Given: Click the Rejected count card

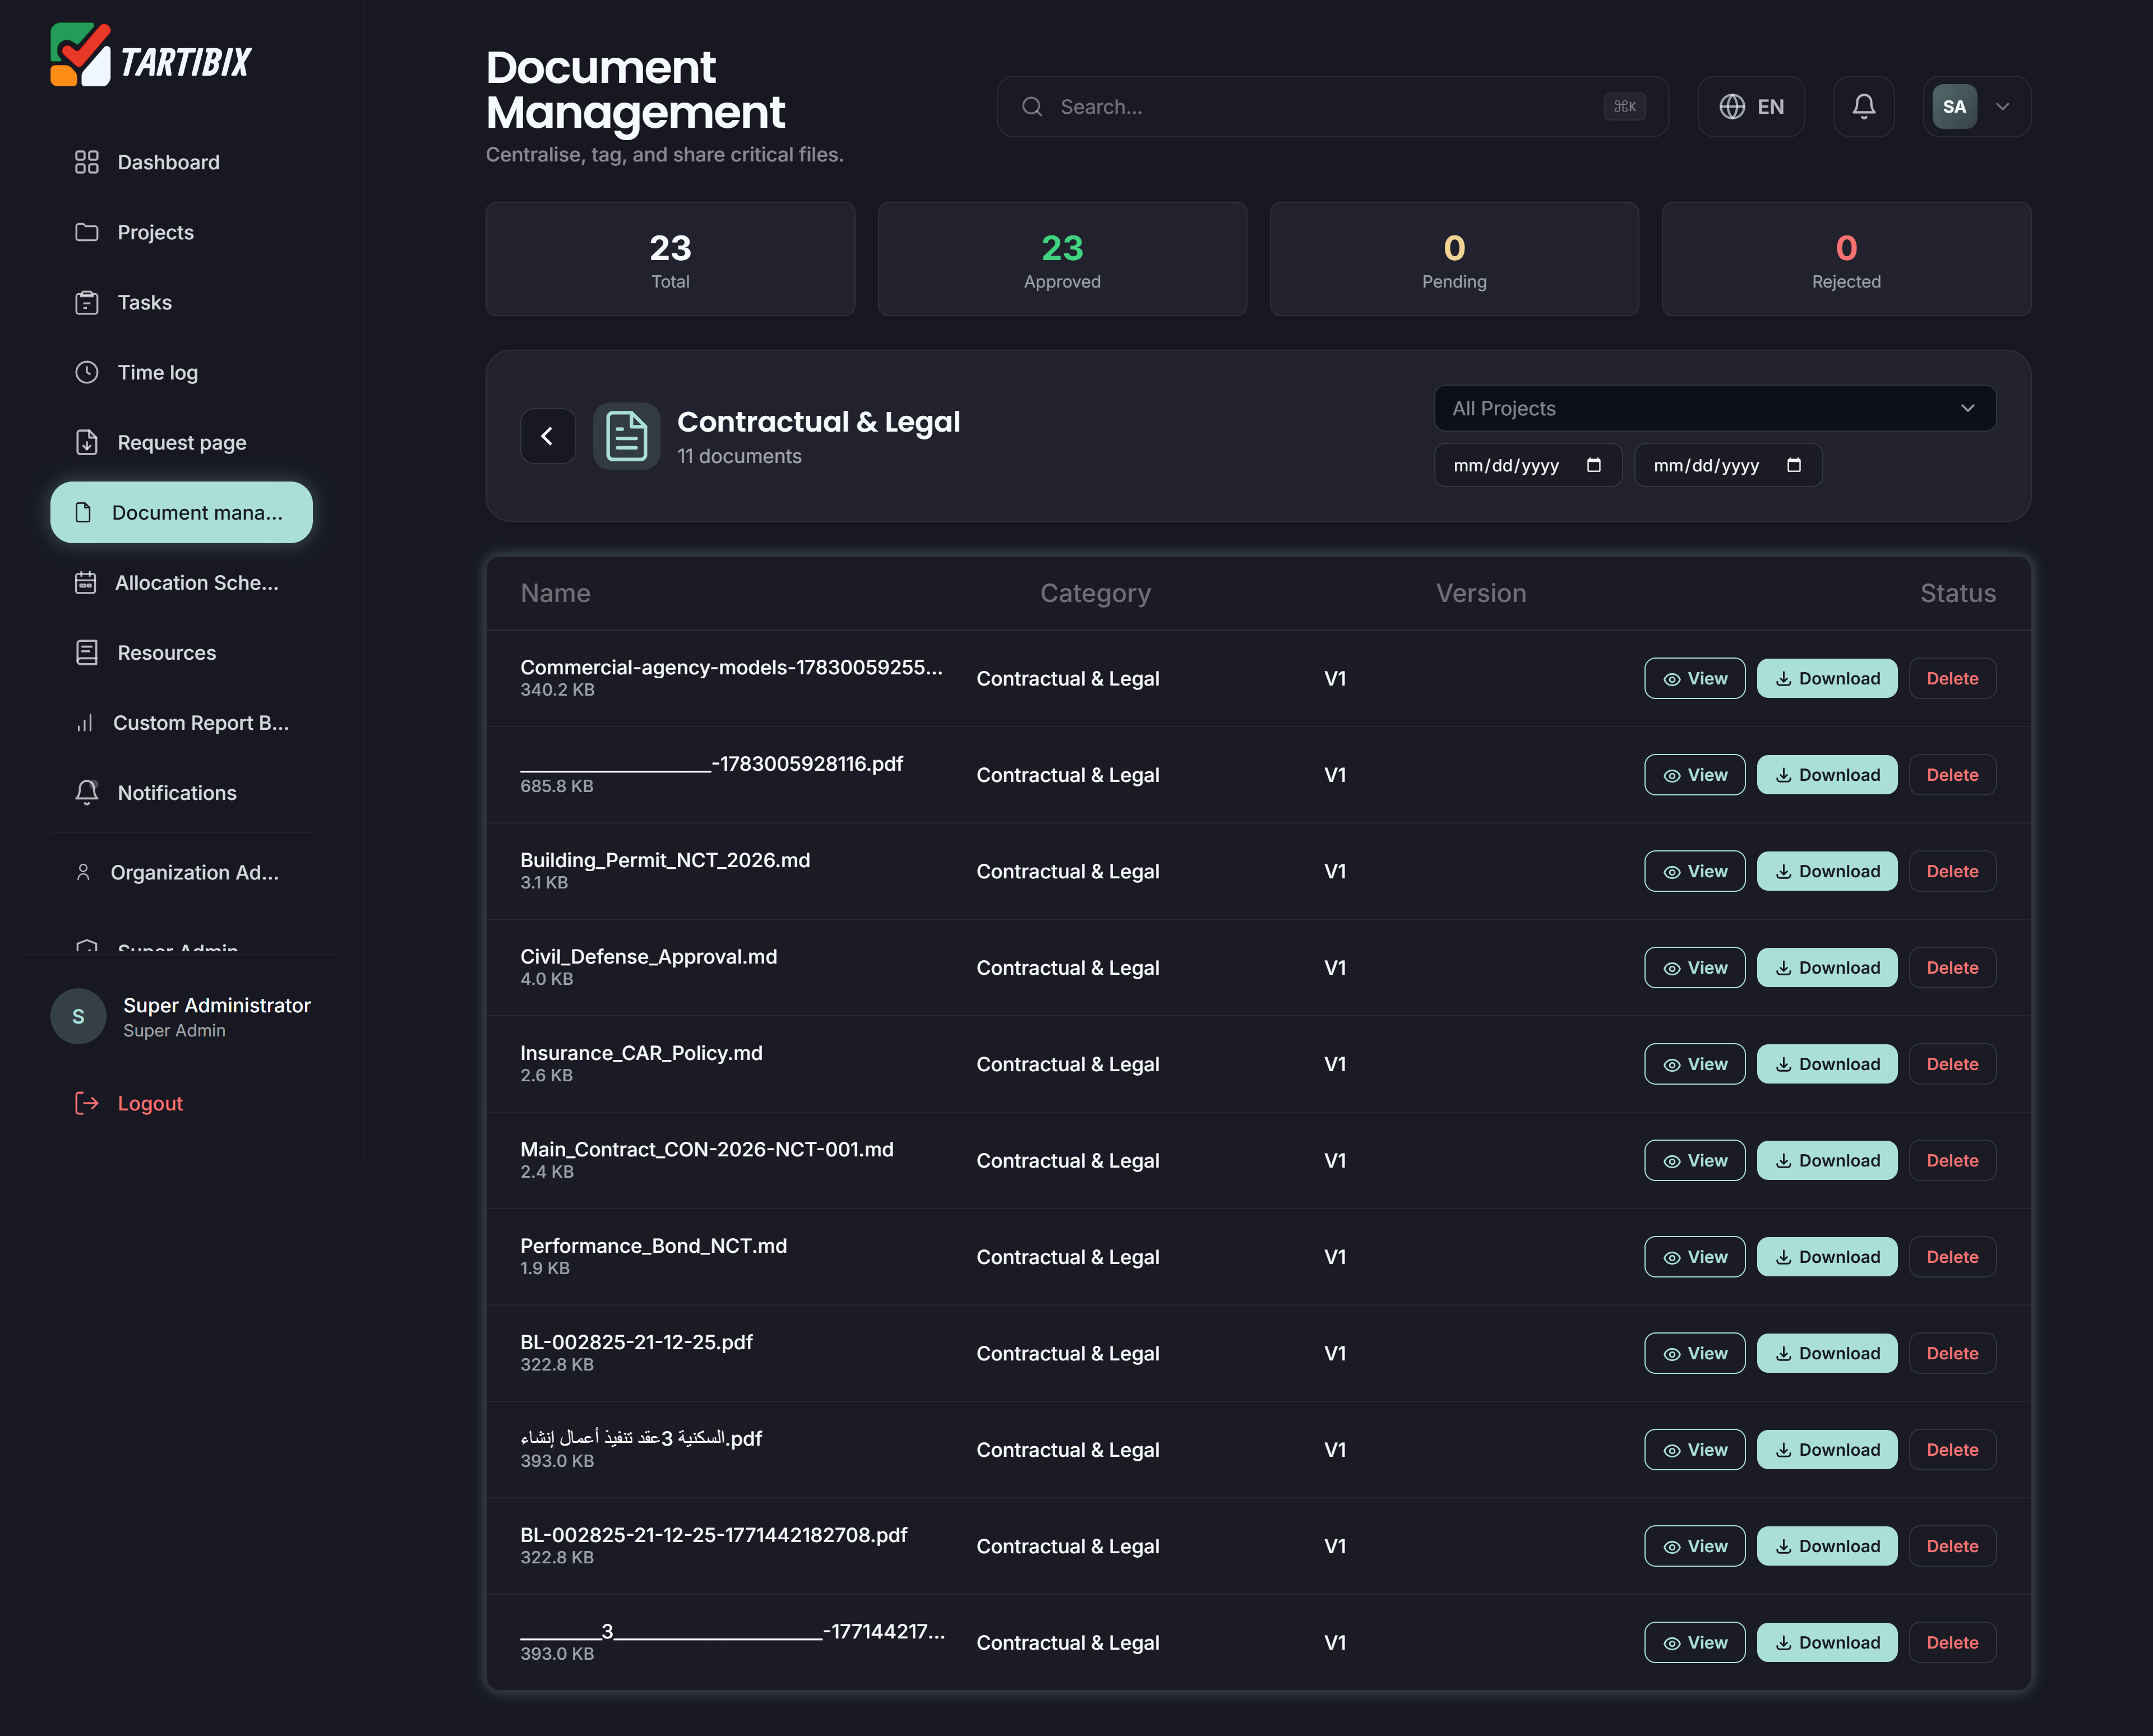Looking at the screenshot, I should click(1846, 259).
